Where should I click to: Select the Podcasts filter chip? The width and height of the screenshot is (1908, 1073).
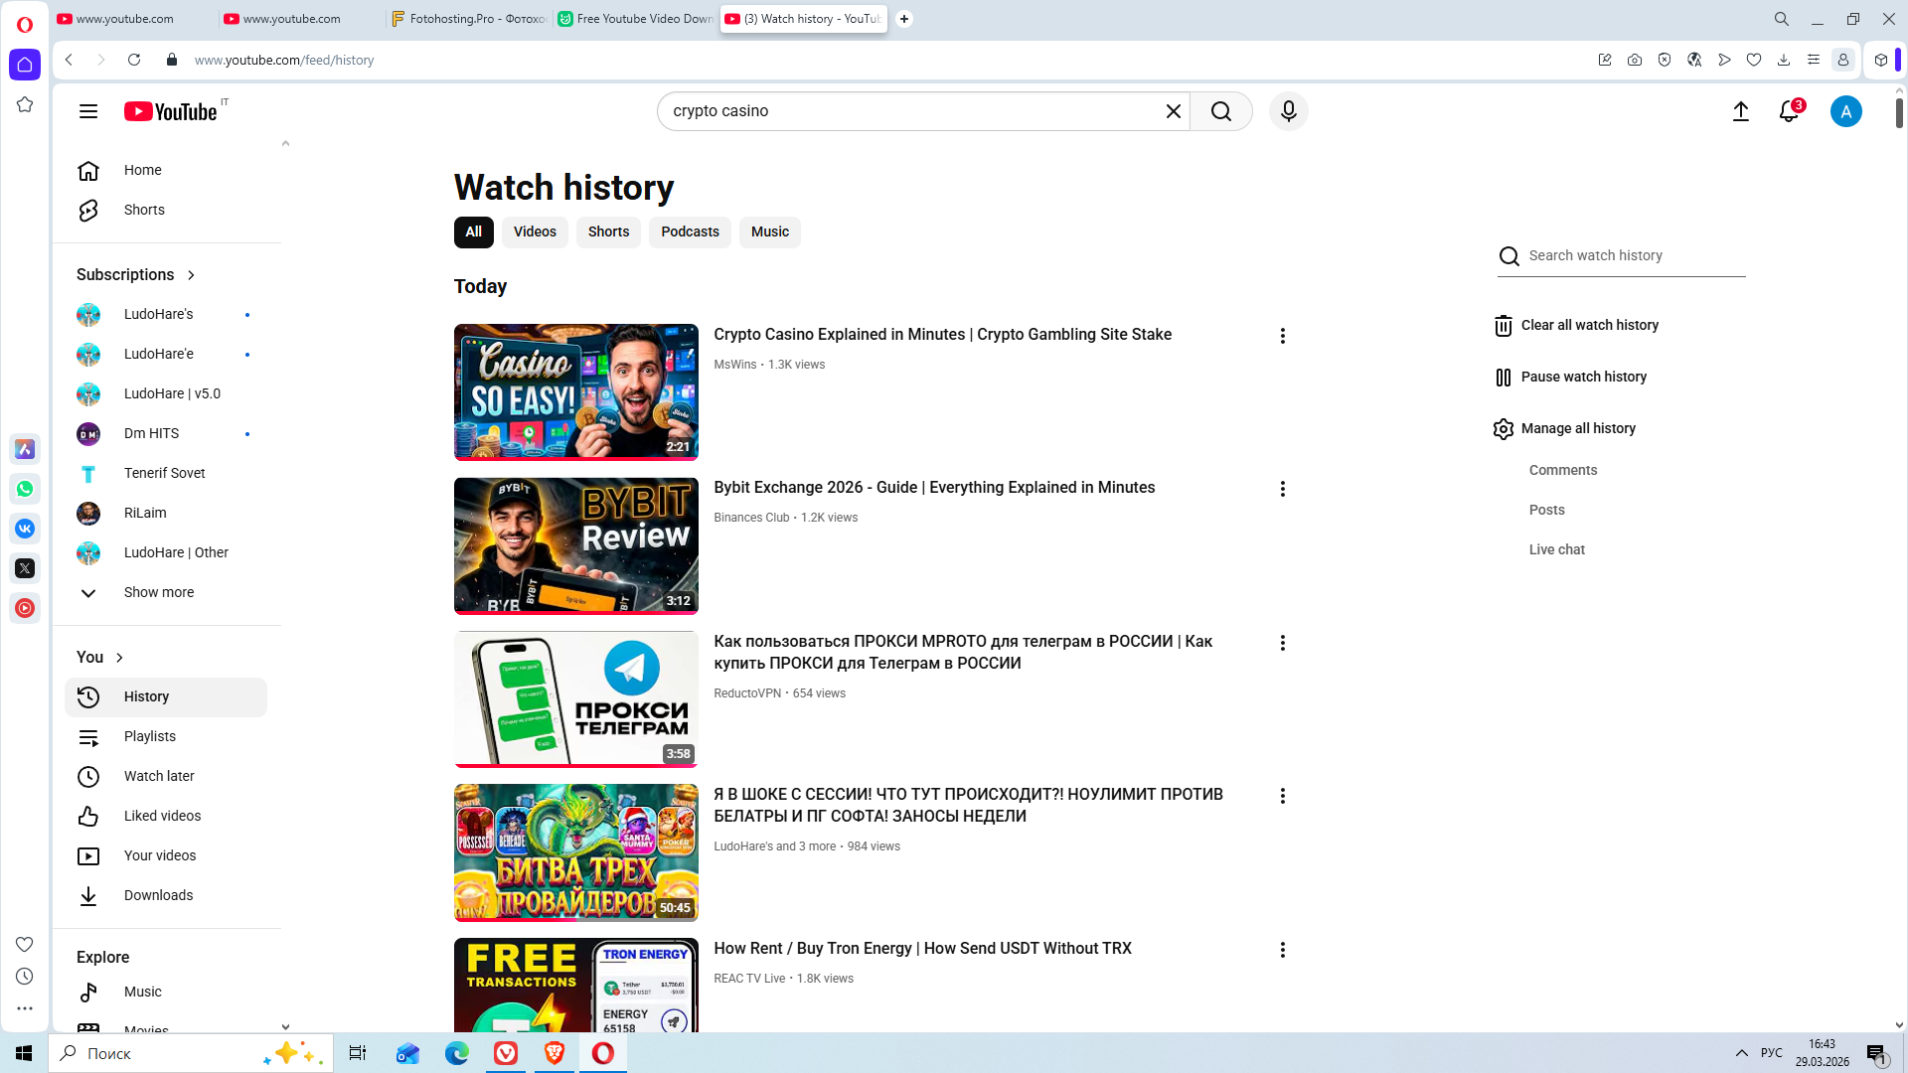point(690,231)
